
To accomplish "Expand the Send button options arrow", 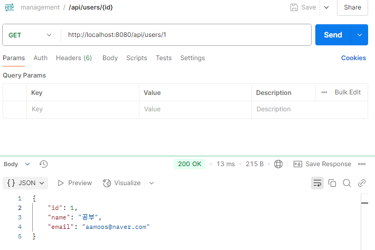I will point(360,35).
